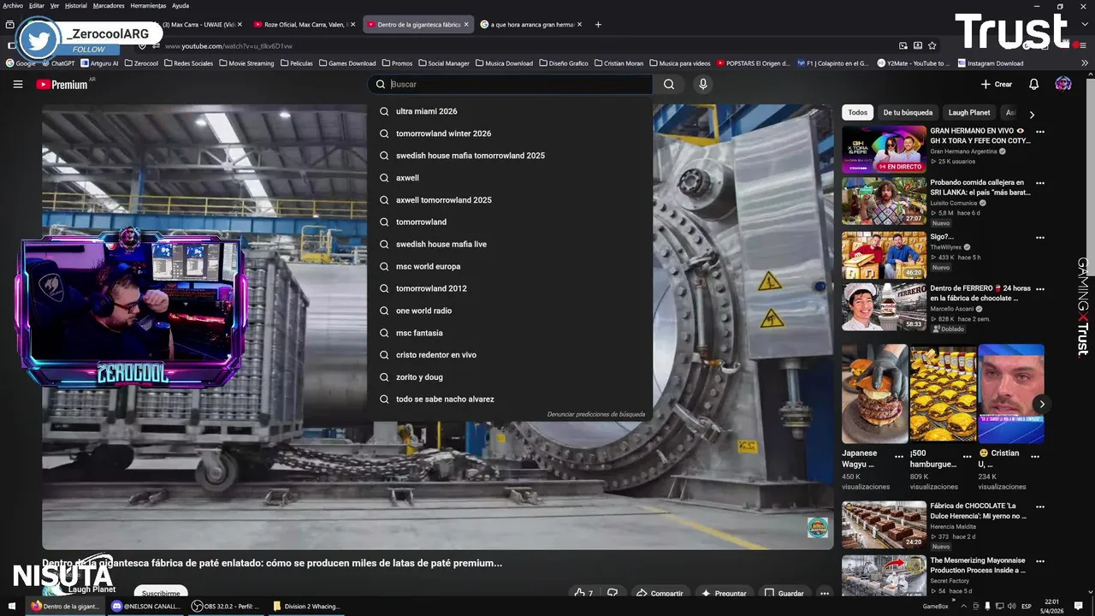The height and width of the screenshot is (616, 1095).
Task: Open the notifications bell
Action: pos(1033,84)
